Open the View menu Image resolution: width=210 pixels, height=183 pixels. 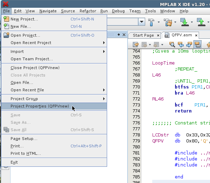30,11
